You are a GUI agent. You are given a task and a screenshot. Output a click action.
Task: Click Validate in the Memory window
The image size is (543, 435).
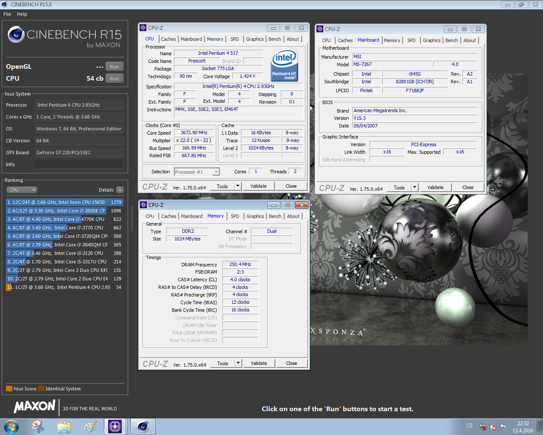coord(259,363)
